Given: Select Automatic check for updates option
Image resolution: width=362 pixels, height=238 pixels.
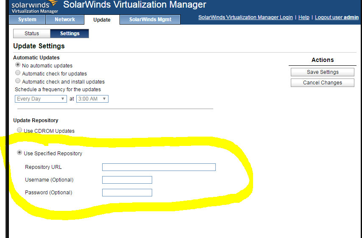Looking at the screenshot, I should (x=18, y=73).
